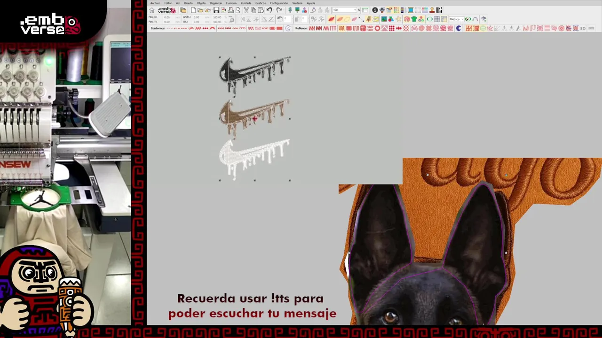Screen dimensions: 602x338
Task: Select the blue C-shaped icon after Rellenos fills
Action: tap(459, 28)
